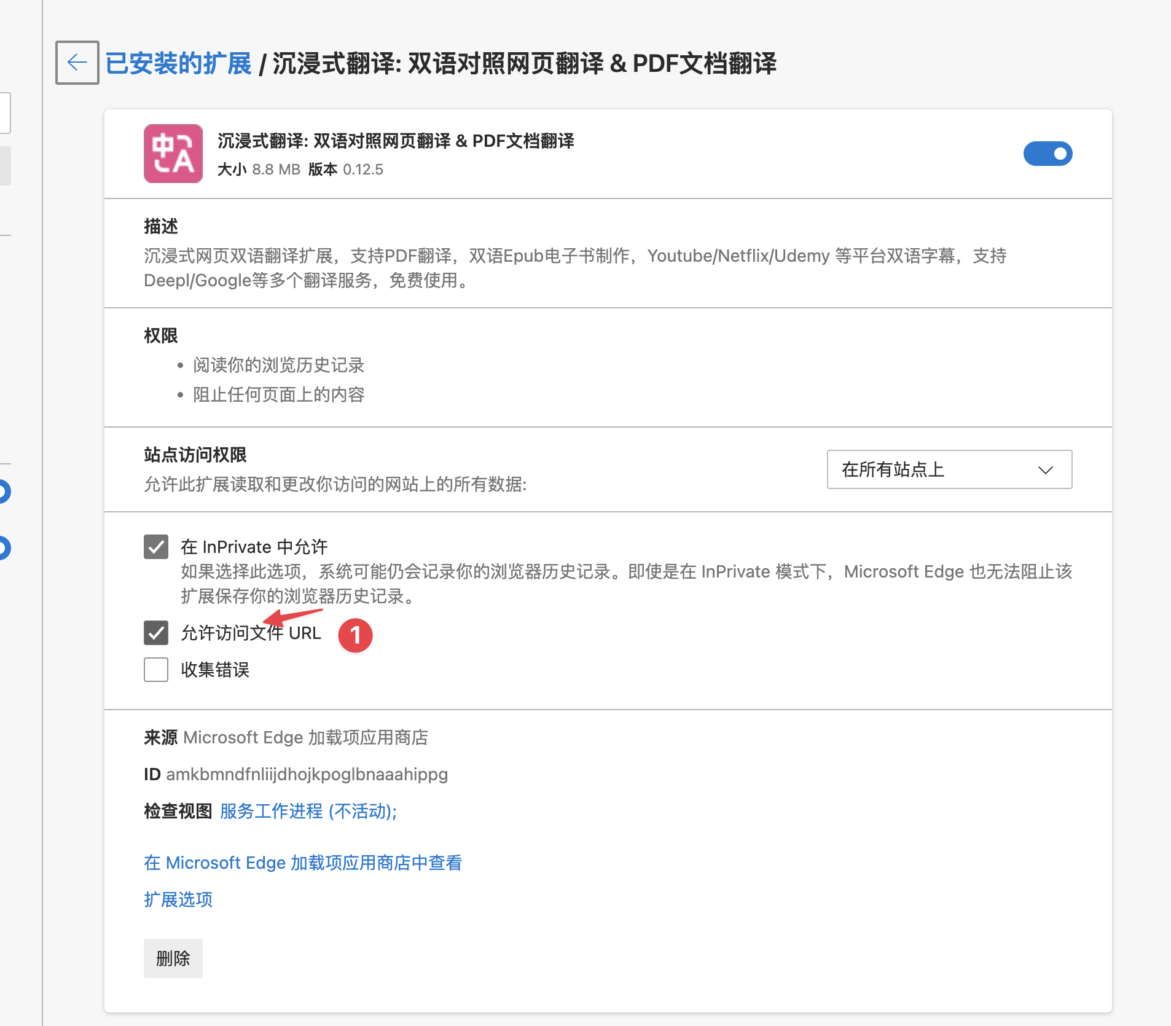Click the lower partially visible sidebar toggle

coord(4,548)
